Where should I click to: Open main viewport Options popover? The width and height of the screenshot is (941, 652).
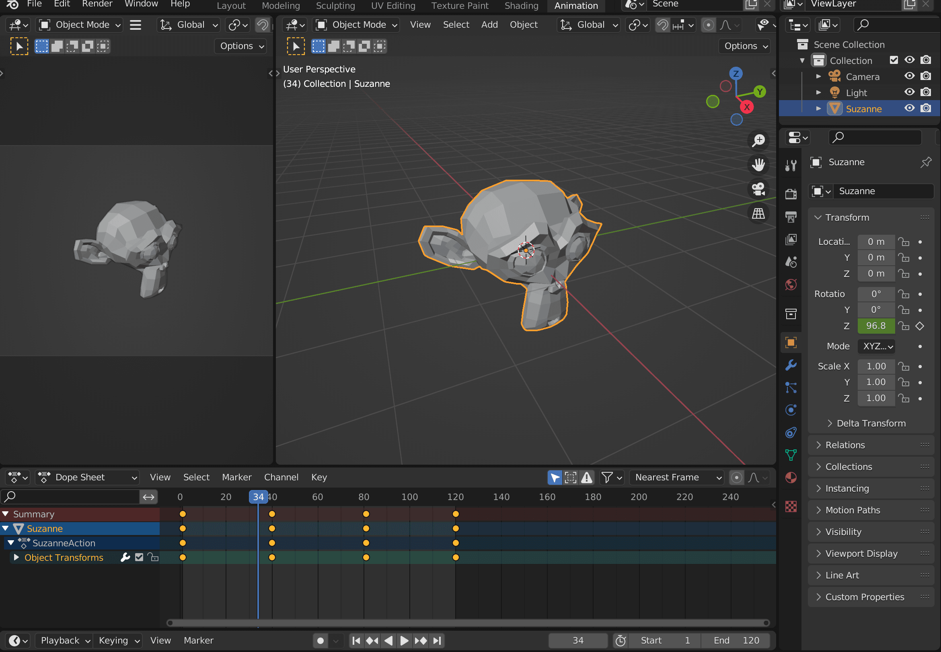pyautogui.click(x=744, y=46)
